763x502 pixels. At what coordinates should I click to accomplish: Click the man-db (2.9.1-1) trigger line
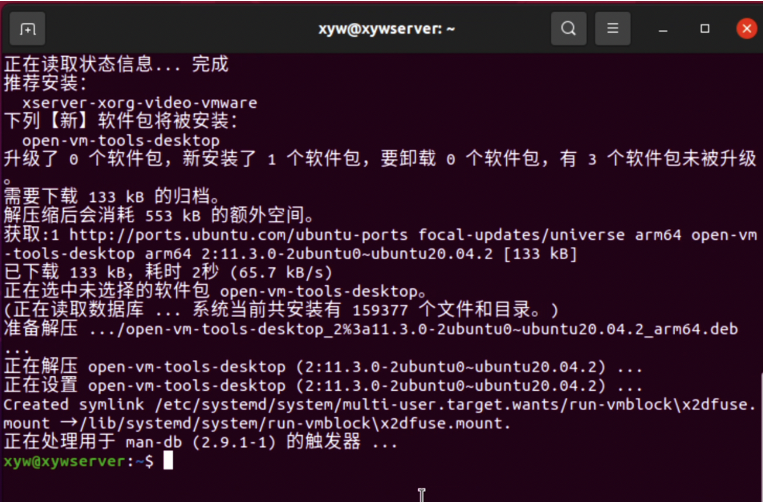tap(201, 442)
